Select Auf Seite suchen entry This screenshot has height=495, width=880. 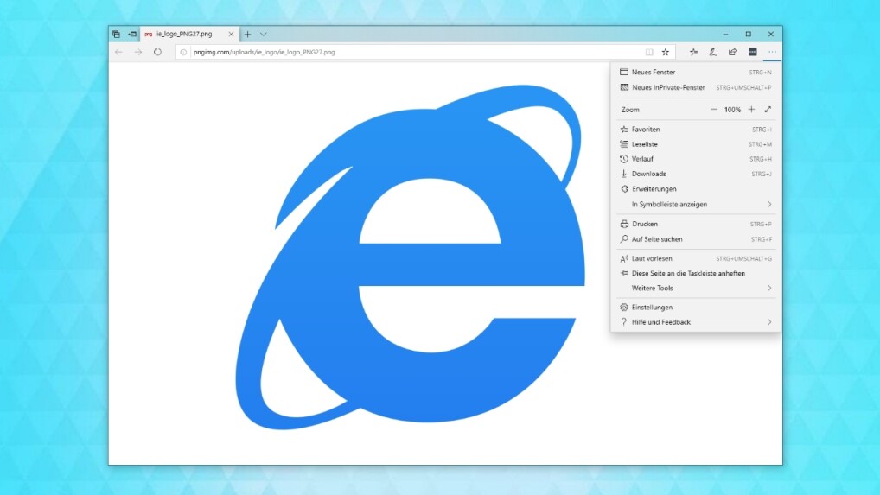coord(696,238)
